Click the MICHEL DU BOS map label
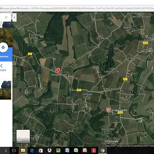Screen dimensions: 154x154 click(142, 17)
